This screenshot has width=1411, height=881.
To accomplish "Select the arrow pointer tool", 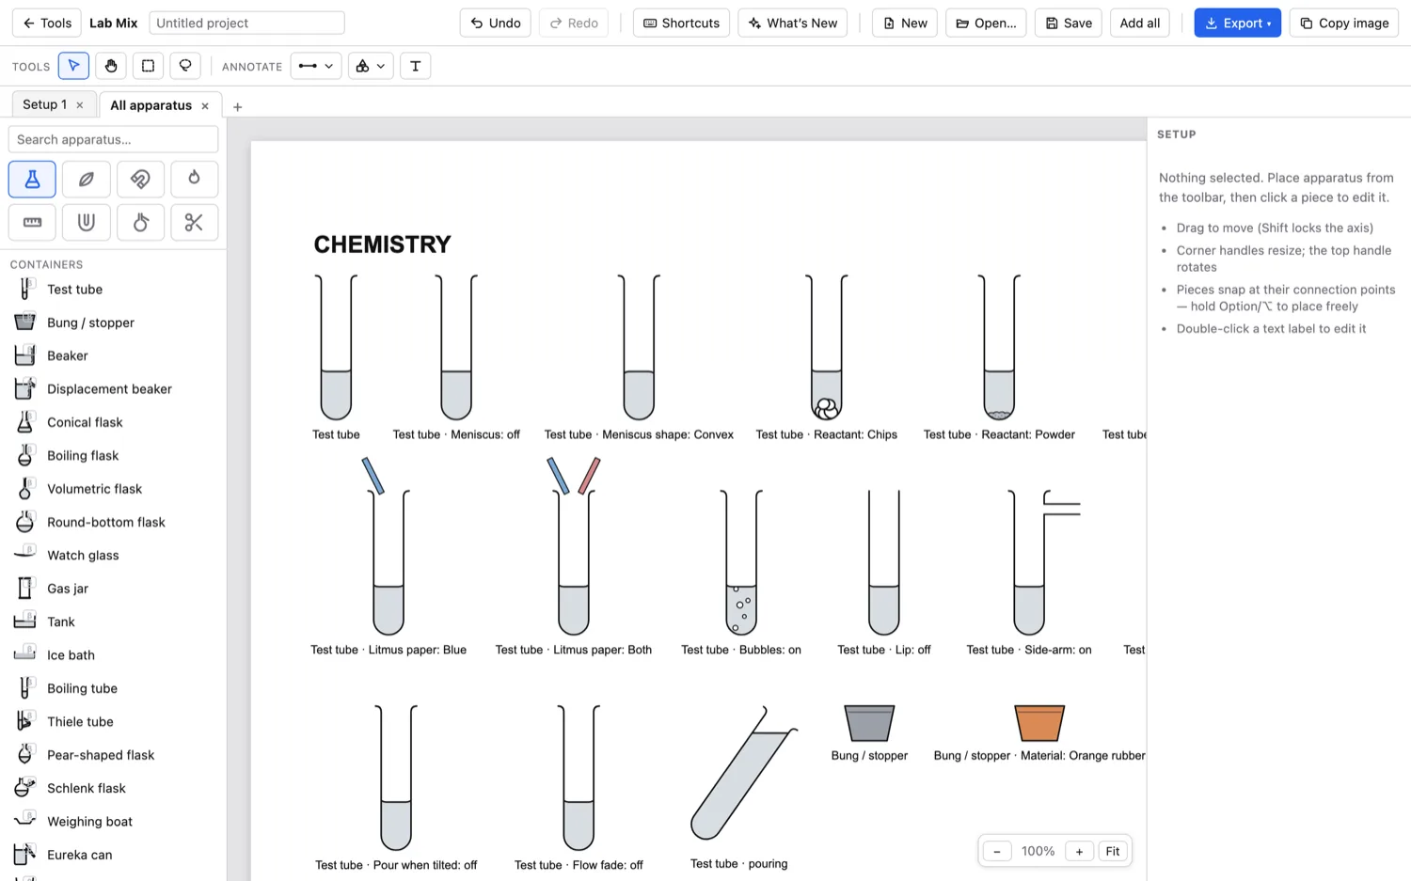I will coord(73,66).
